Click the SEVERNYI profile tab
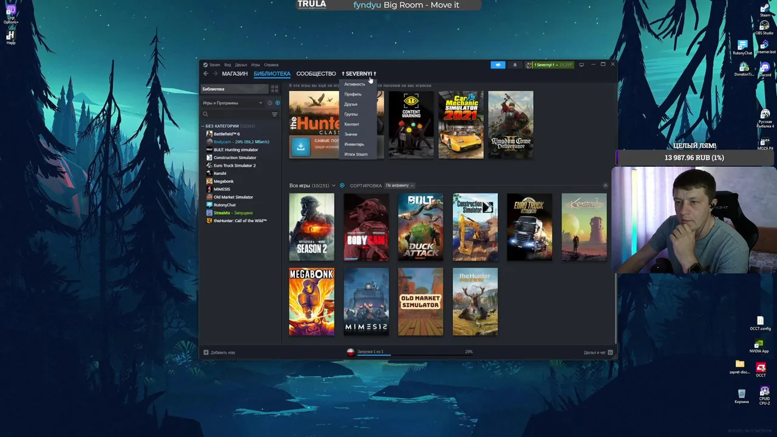This screenshot has width=777, height=437. [359, 73]
